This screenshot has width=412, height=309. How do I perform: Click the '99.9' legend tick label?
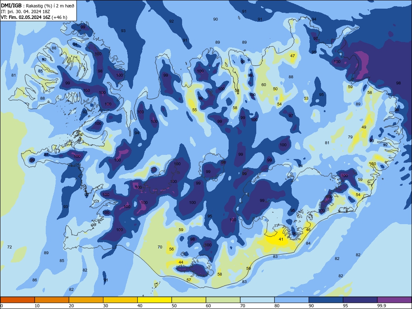[x=381, y=306]
